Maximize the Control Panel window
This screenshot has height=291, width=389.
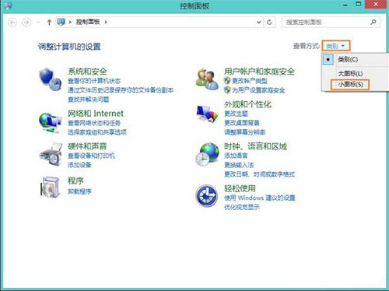[359, 5]
